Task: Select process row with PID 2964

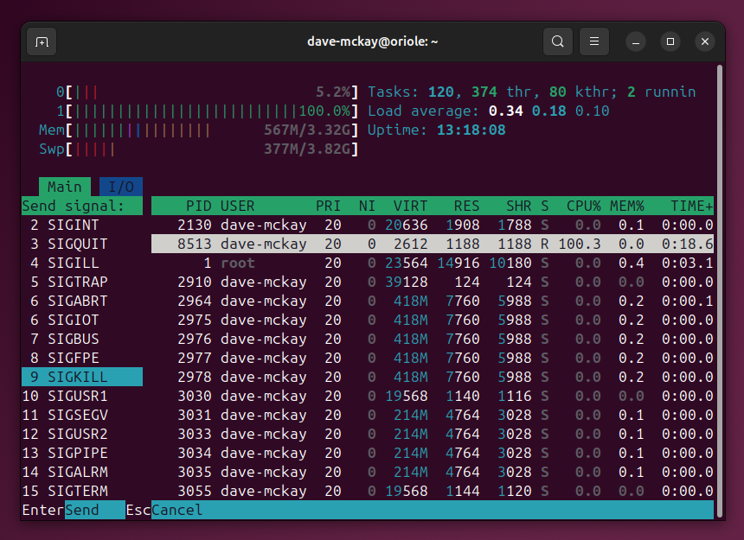Action: [433, 301]
